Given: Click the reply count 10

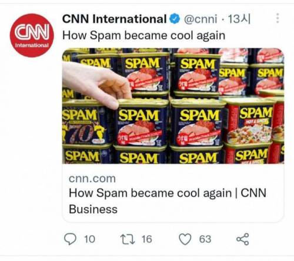Looking at the screenshot, I should (89, 239).
